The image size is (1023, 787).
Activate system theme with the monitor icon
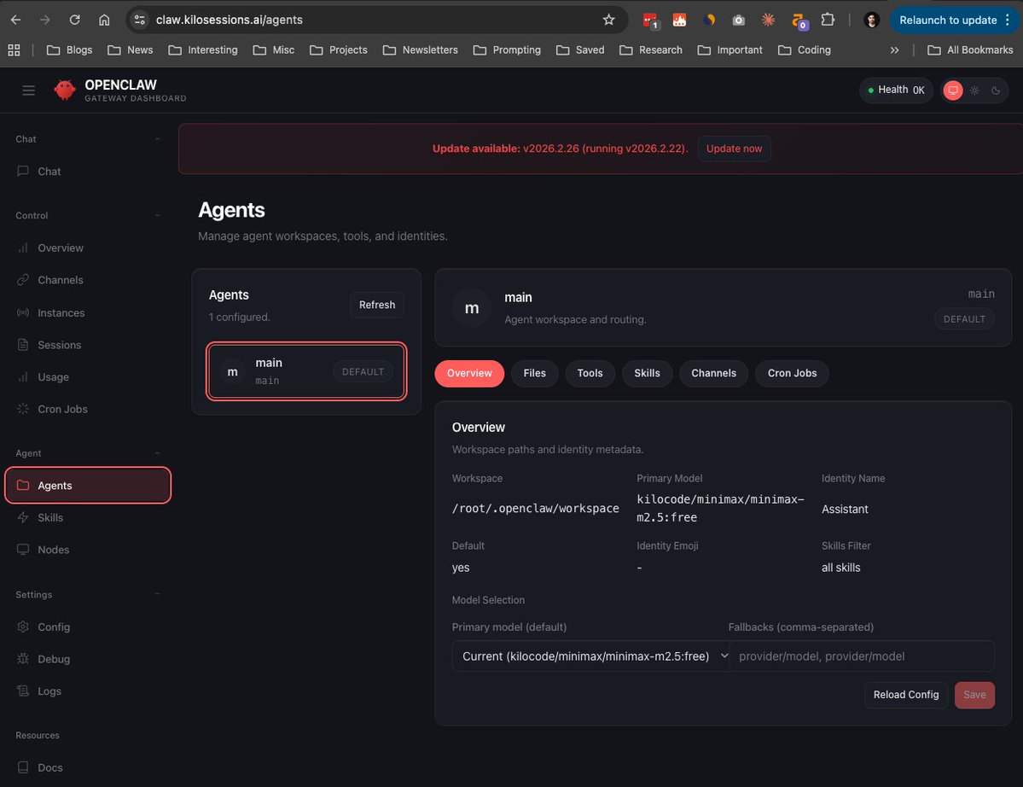[953, 90]
